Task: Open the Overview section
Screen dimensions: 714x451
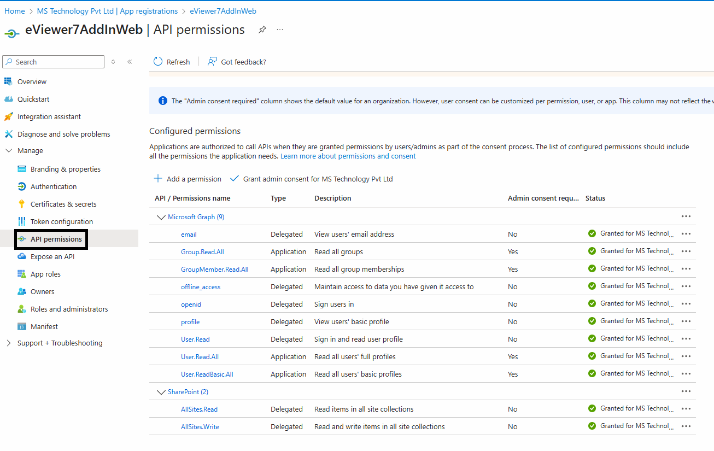Action: click(x=32, y=81)
